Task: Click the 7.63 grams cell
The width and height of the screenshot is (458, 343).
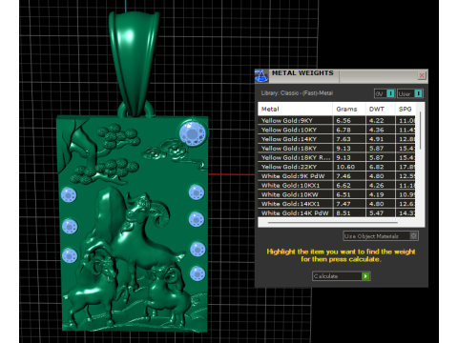Action: click(349, 139)
